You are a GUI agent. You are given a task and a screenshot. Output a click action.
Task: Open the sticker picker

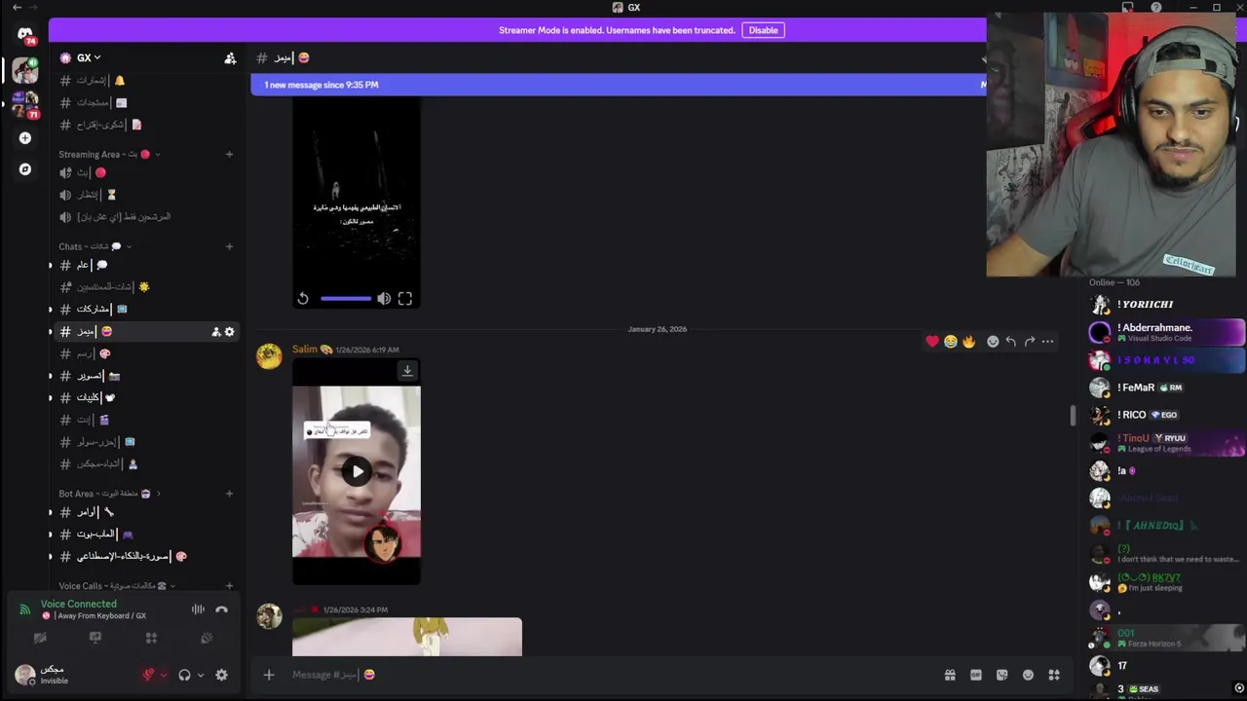pos(1001,675)
